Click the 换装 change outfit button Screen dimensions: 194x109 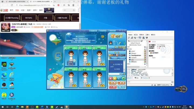click(x=121, y=83)
